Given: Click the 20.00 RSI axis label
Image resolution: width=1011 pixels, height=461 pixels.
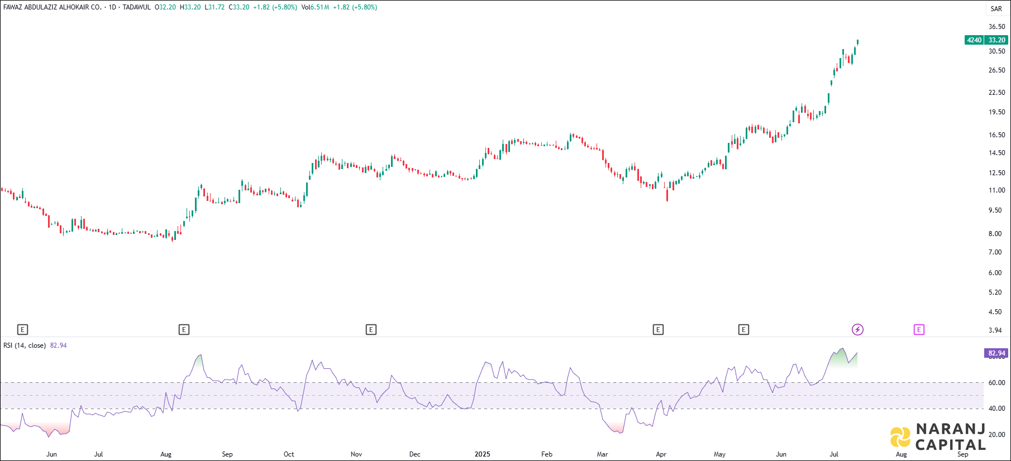Looking at the screenshot, I should (x=996, y=435).
